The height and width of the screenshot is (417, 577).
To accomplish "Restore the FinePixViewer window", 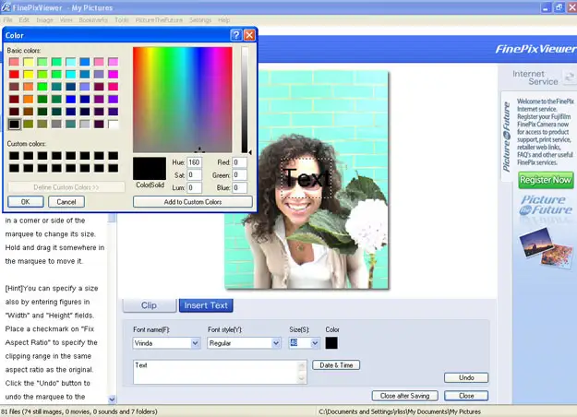I will click(x=559, y=7).
